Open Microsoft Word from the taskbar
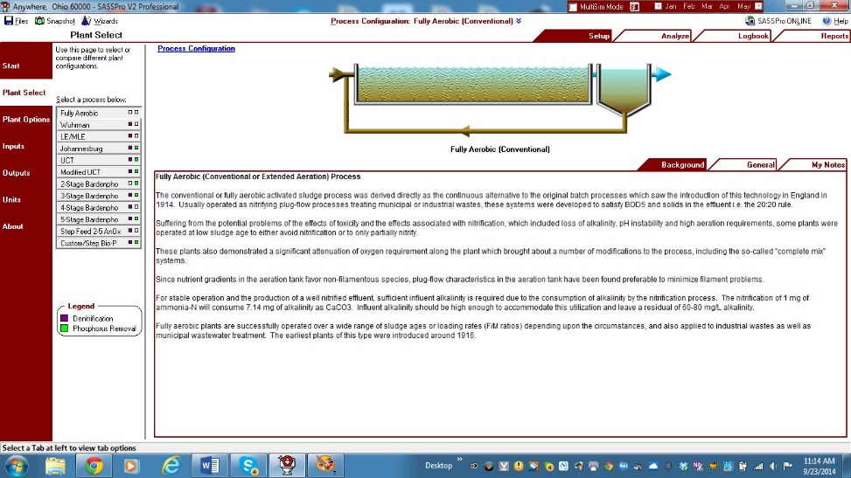 click(x=210, y=466)
